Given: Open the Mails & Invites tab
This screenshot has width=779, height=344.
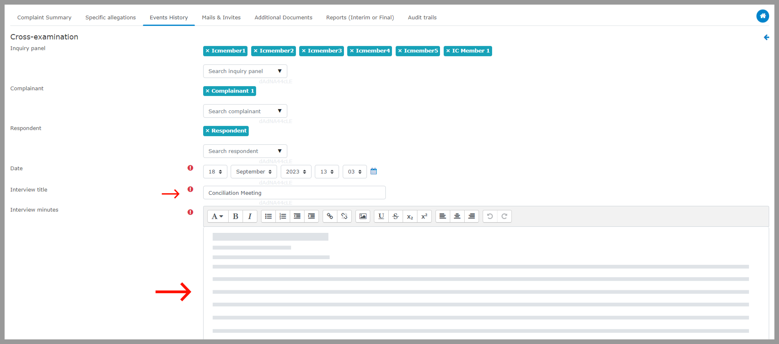Looking at the screenshot, I should tap(221, 18).
